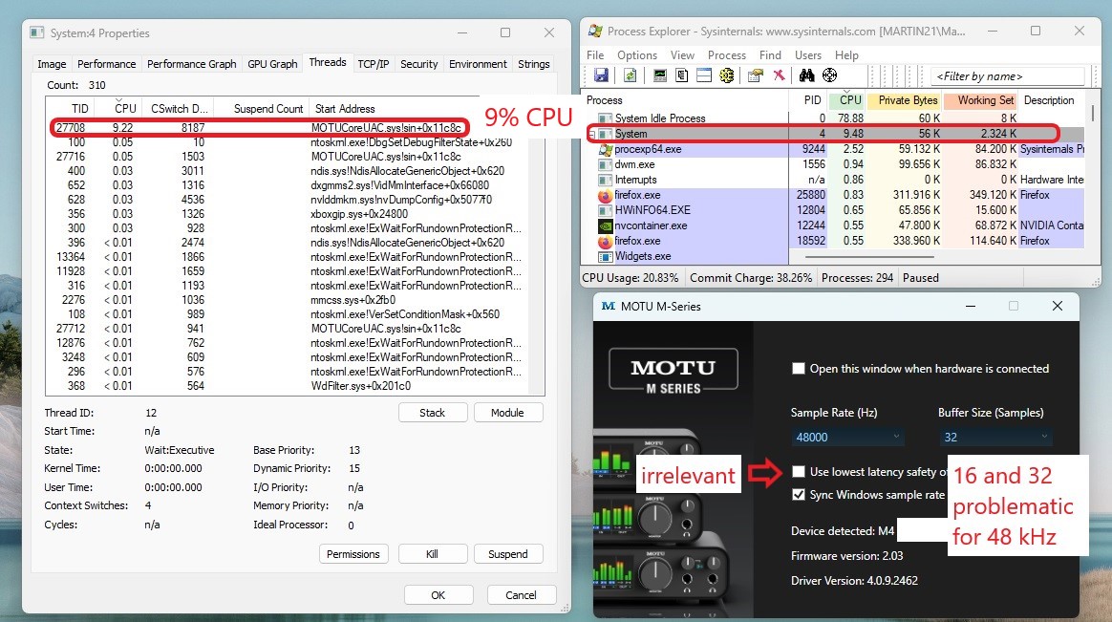Collapse the System process tree node
This screenshot has width=1112, height=622.
click(x=591, y=134)
